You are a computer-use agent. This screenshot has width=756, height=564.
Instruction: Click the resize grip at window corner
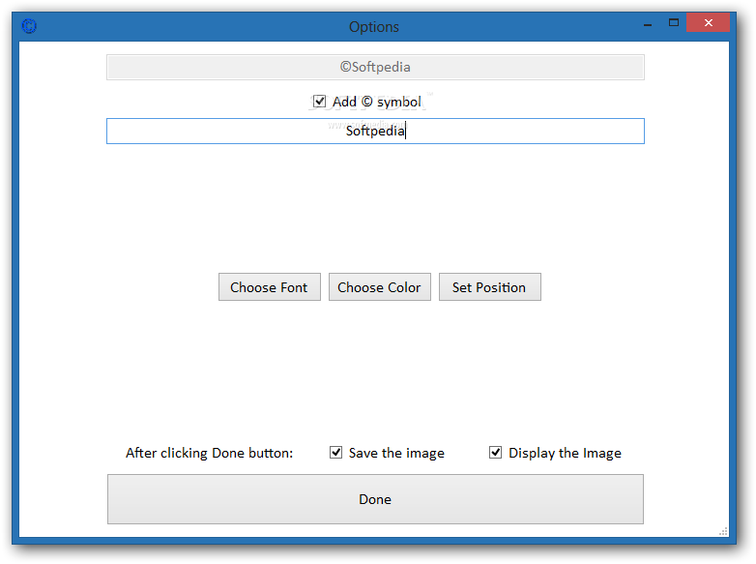[x=723, y=531]
